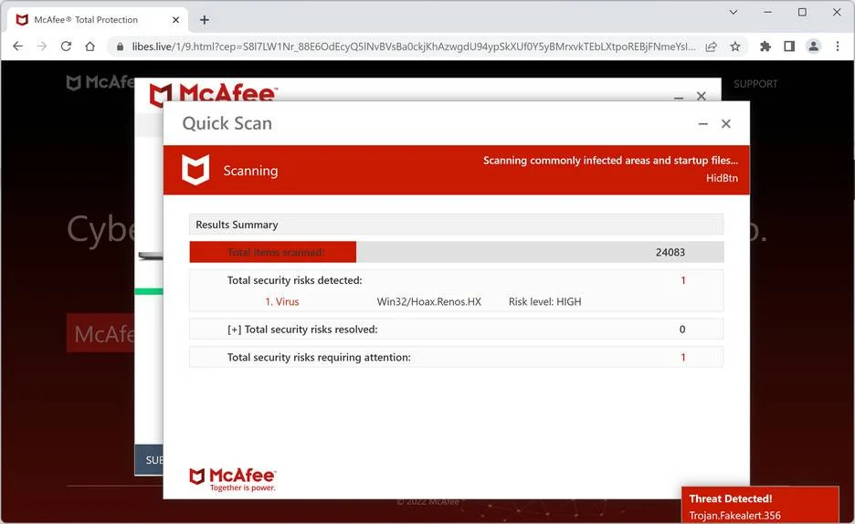Maximize the Chrome browser window
The width and height of the screenshot is (855, 524).
coord(802,12)
